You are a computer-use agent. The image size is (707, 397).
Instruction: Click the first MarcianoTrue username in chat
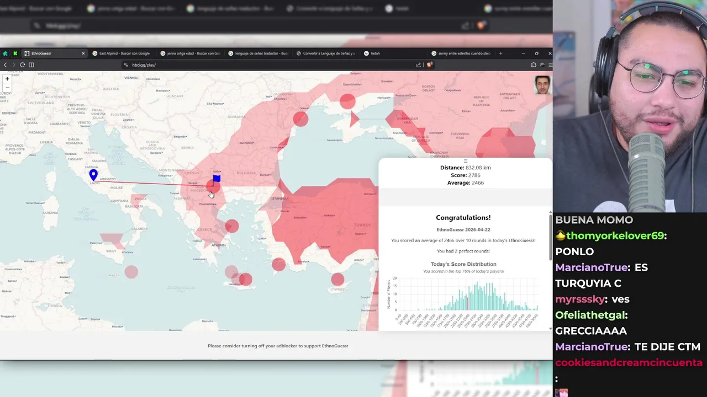(x=592, y=267)
